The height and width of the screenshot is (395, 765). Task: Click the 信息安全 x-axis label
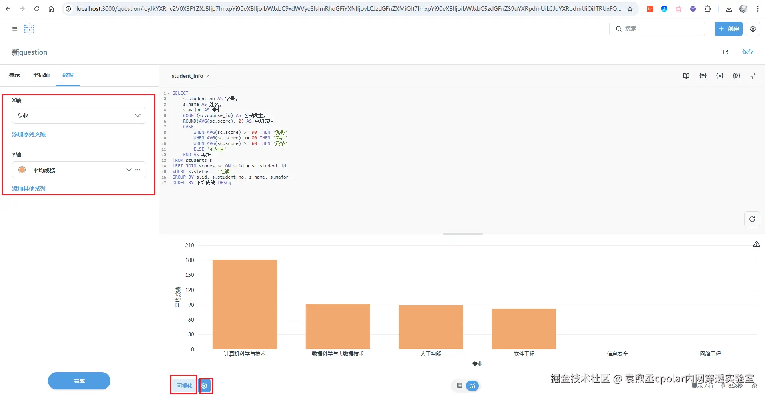click(x=617, y=354)
